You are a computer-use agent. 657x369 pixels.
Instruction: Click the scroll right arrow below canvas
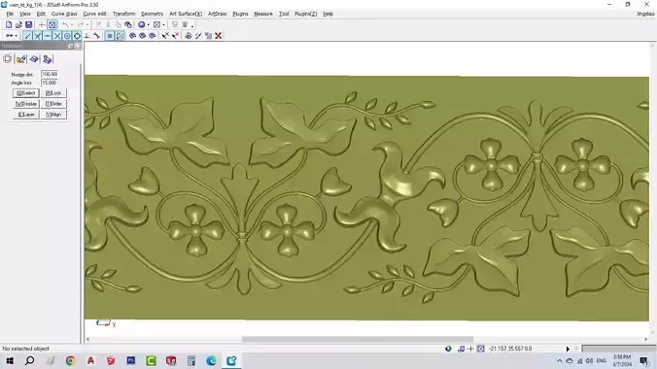645,339
